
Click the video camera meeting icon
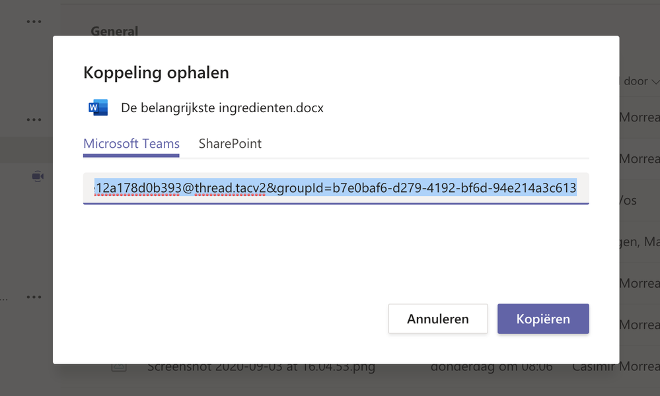coord(38,176)
